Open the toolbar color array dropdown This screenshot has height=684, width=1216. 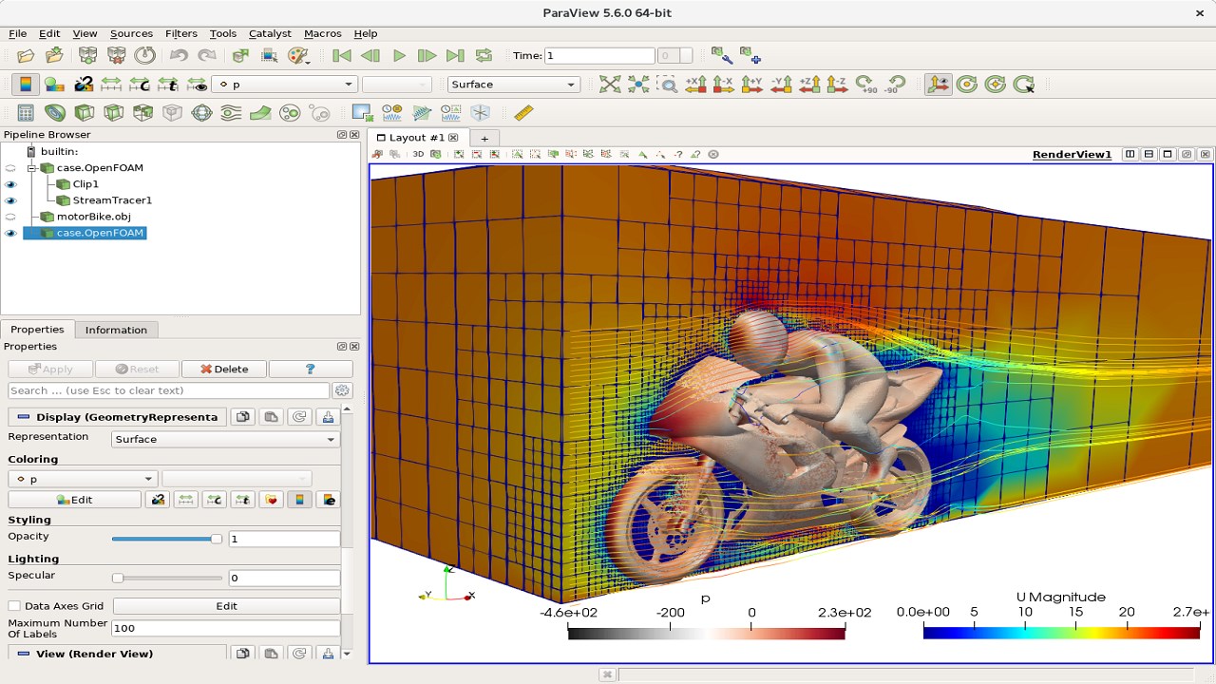285,85
